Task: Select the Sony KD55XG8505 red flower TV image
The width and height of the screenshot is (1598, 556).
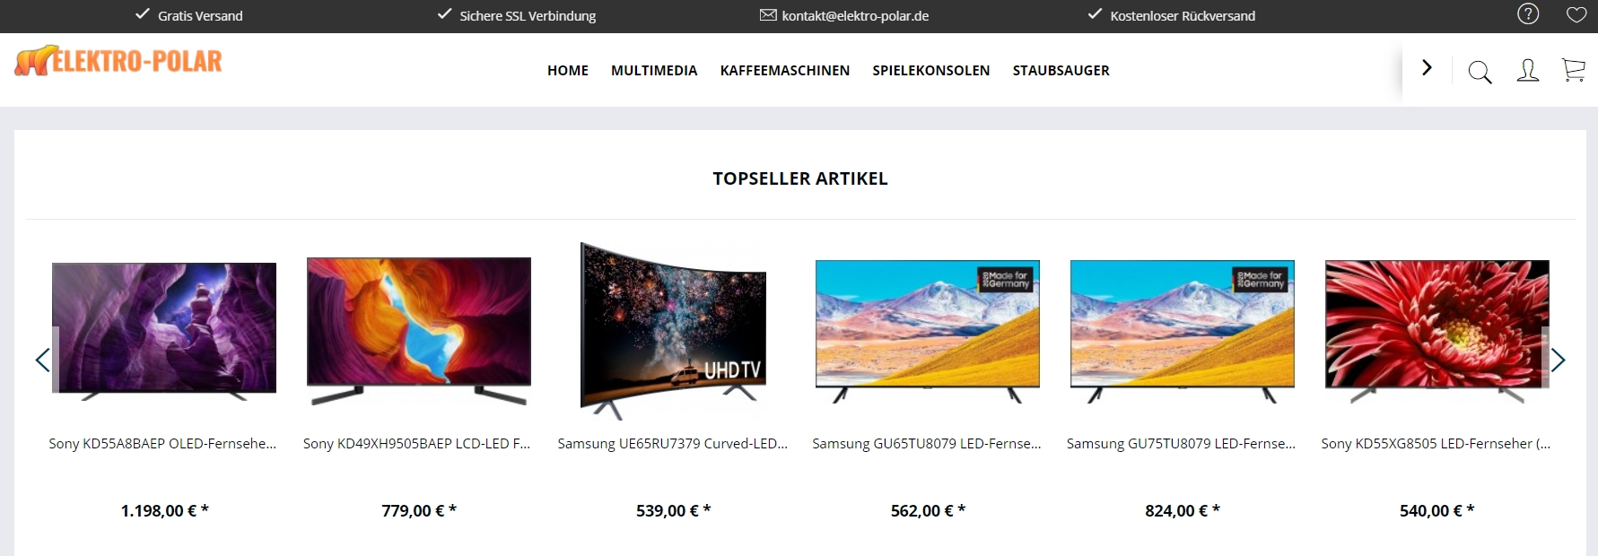Action: pyautogui.click(x=1436, y=331)
